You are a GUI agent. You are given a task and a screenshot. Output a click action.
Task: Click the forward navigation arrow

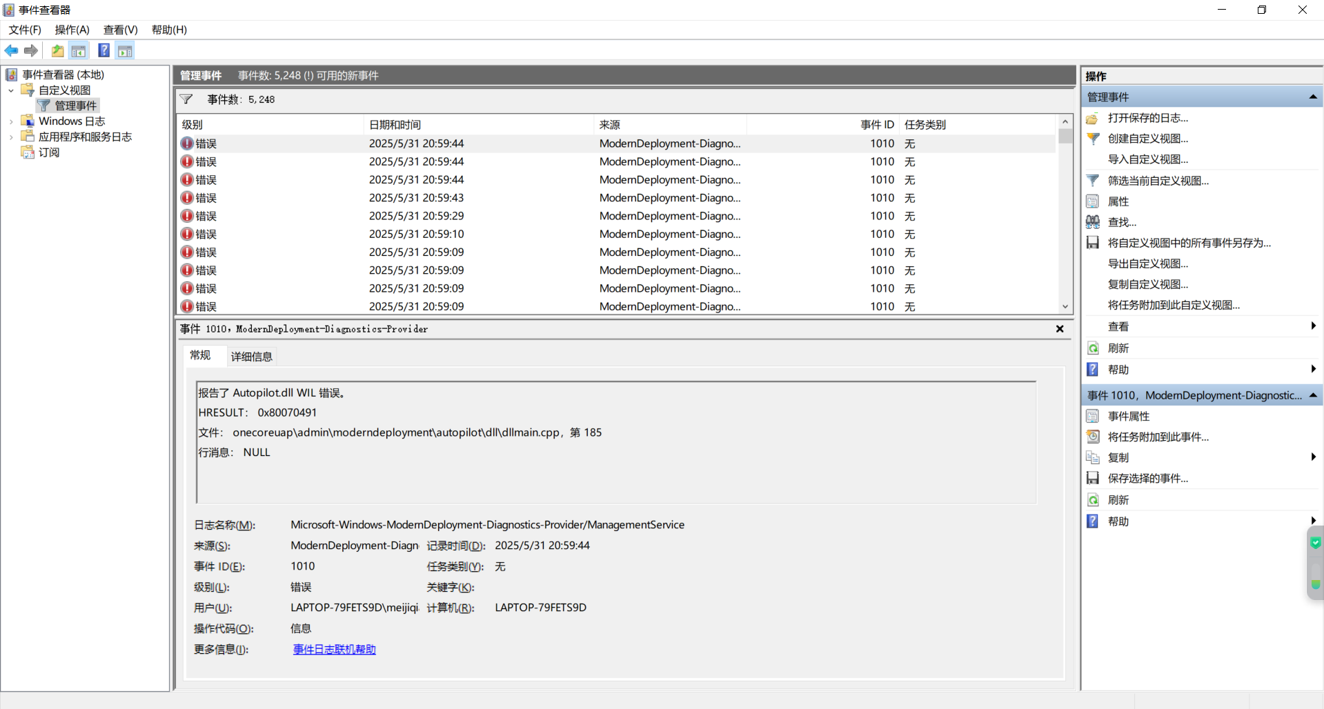[31, 50]
